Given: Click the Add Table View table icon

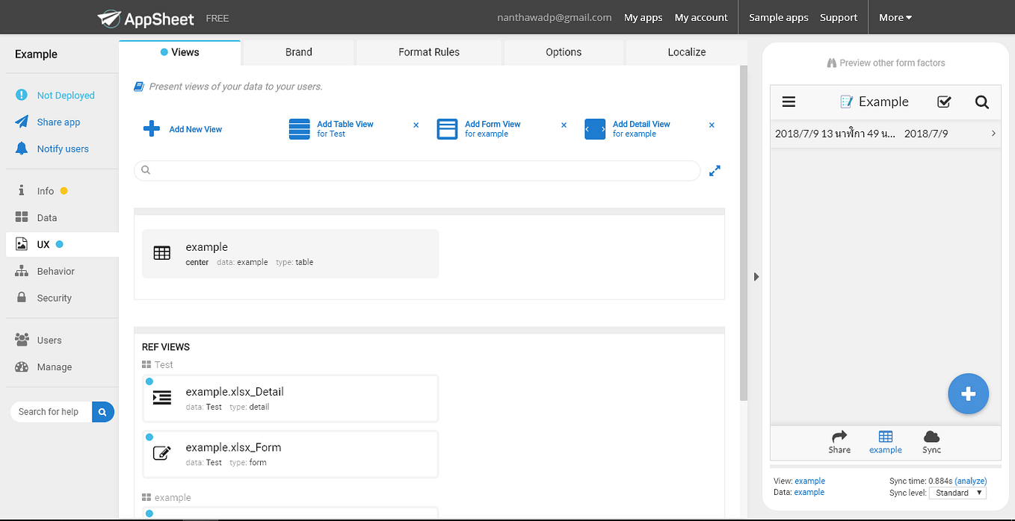Looking at the screenshot, I should [x=299, y=129].
